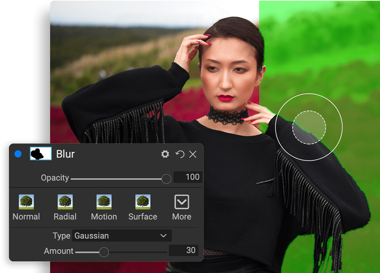Select the Normal blur preset icon
Screen dimensions: 380x273
pyautogui.click(x=26, y=202)
